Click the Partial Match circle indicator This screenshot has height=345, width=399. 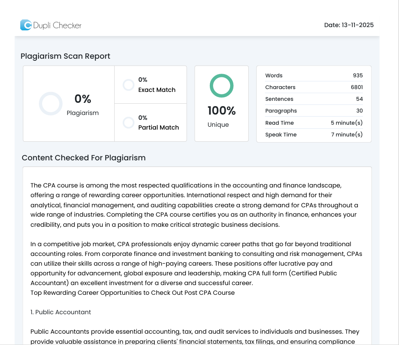(x=128, y=123)
